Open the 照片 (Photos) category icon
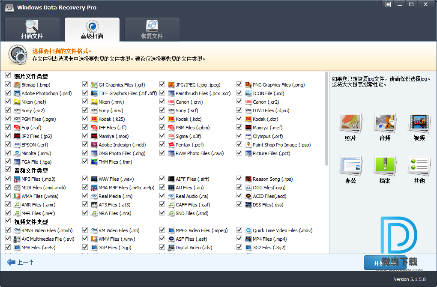This screenshot has height=287, width=437. 350,123
